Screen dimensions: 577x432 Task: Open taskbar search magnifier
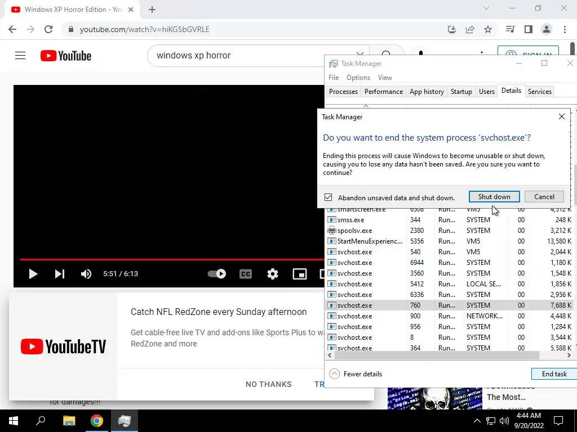(x=41, y=421)
